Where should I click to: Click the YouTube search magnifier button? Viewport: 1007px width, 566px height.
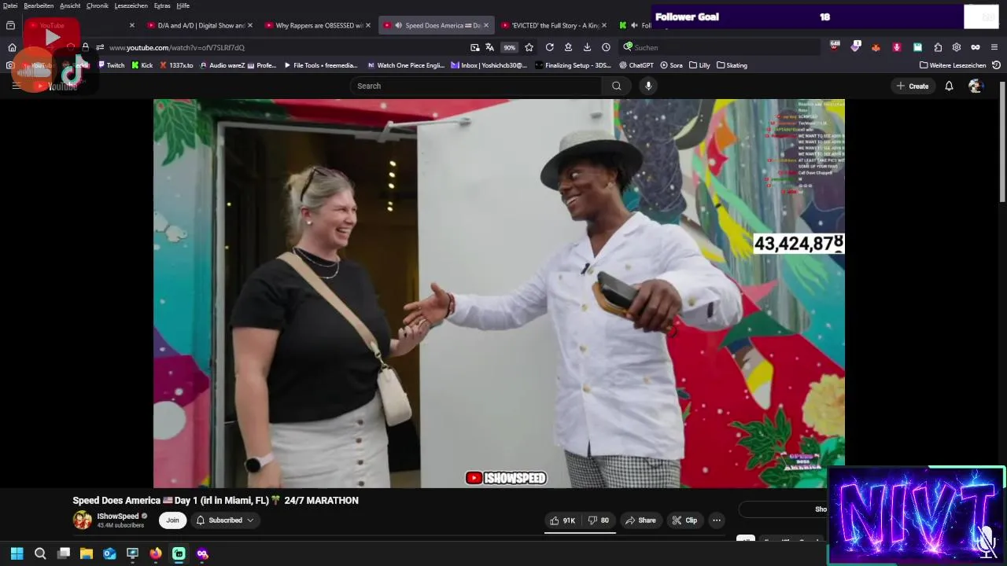pyautogui.click(x=616, y=86)
